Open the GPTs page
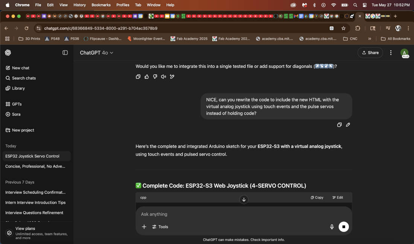This screenshot has width=414, height=244. tap(14, 104)
